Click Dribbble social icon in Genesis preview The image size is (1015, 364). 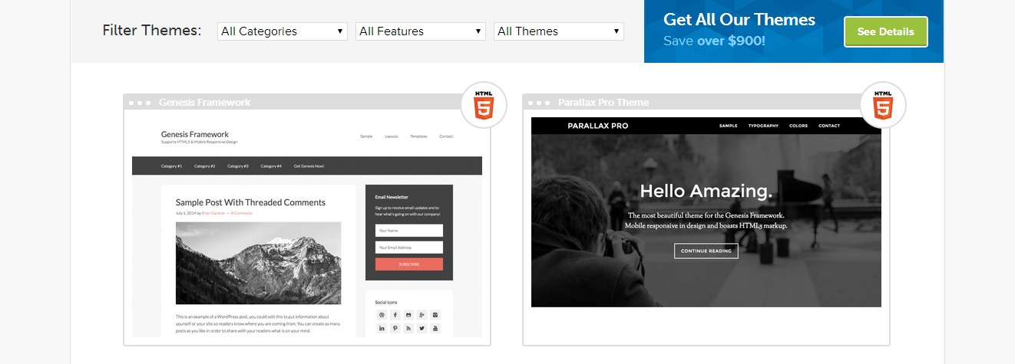point(382,315)
